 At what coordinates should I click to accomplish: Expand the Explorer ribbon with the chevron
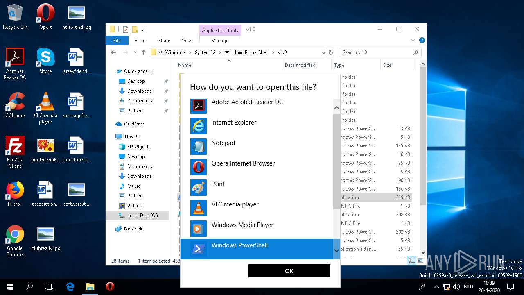(413, 41)
